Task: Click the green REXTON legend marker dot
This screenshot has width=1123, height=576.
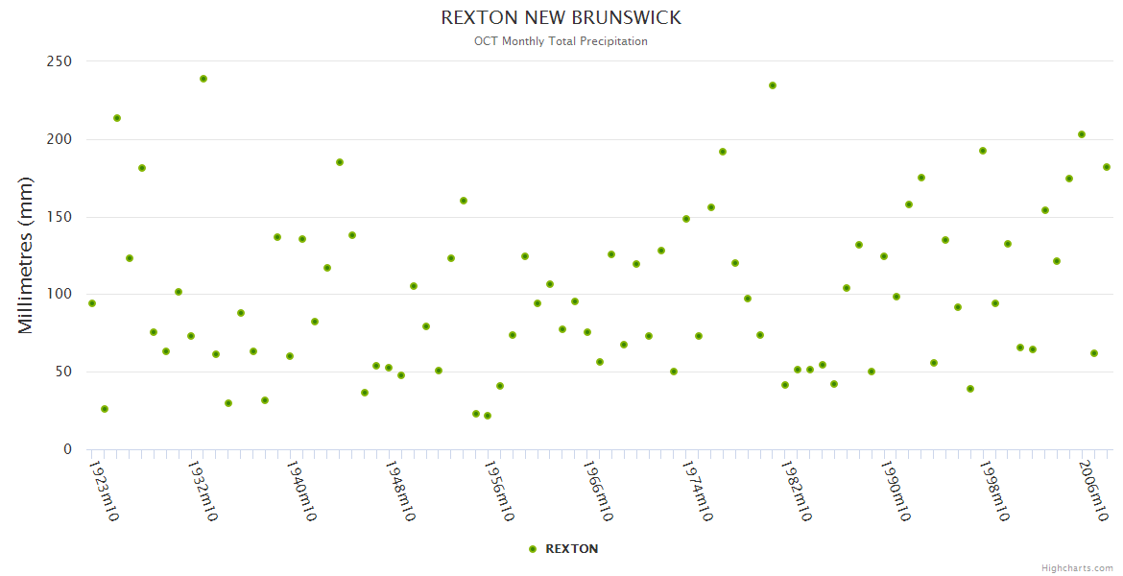Action: coord(533,549)
